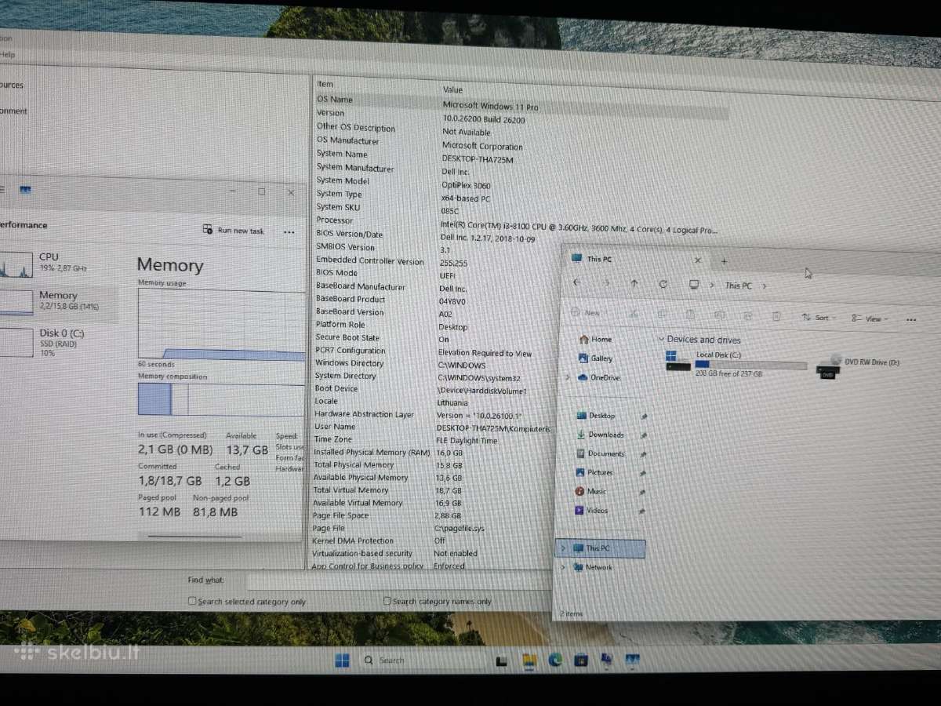Open Documents folder in sidebar

click(600, 453)
